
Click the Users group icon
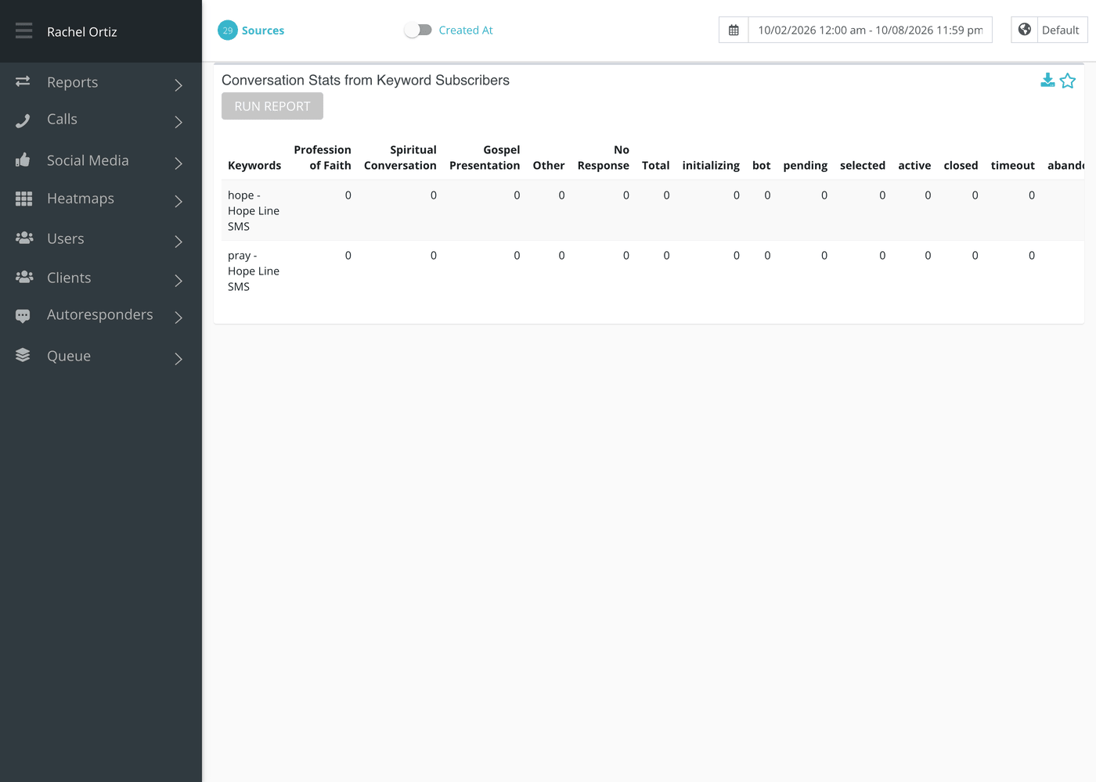pyautogui.click(x=24, y=238)
